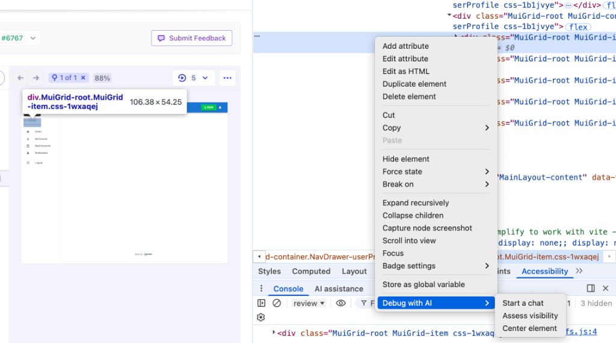Click the live expression eye icon

340,303
